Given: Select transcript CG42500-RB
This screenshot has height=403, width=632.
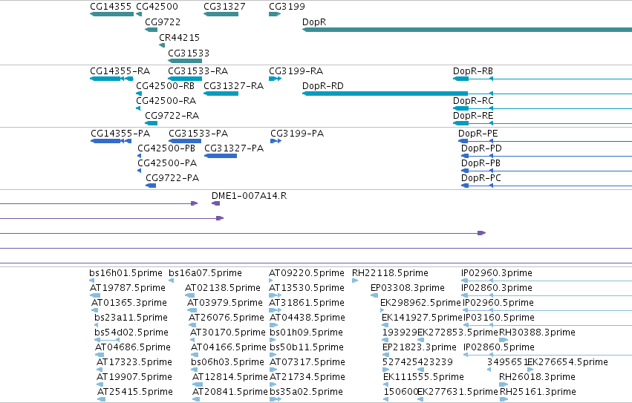Looking at the screenshot, I should (139, 94).
